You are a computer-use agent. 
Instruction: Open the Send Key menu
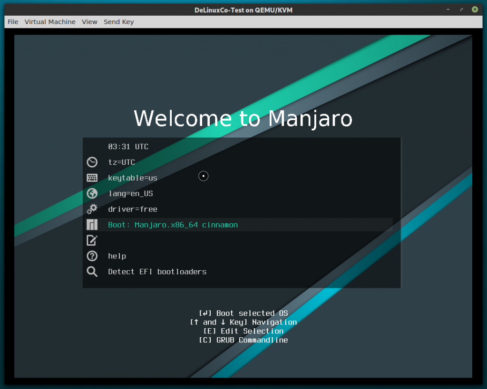click(118, 22)
